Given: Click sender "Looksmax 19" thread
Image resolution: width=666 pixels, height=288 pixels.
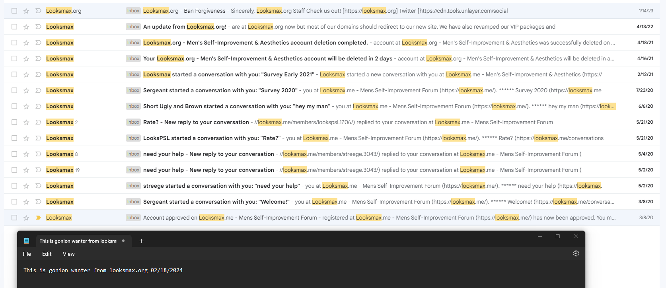Looking at the screenshot, I should point(63,170).
